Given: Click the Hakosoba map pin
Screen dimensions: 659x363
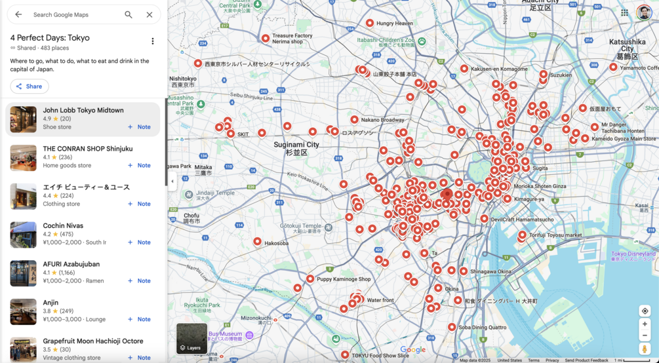Looking at the screenshot, I should click(x=258, y=241).
